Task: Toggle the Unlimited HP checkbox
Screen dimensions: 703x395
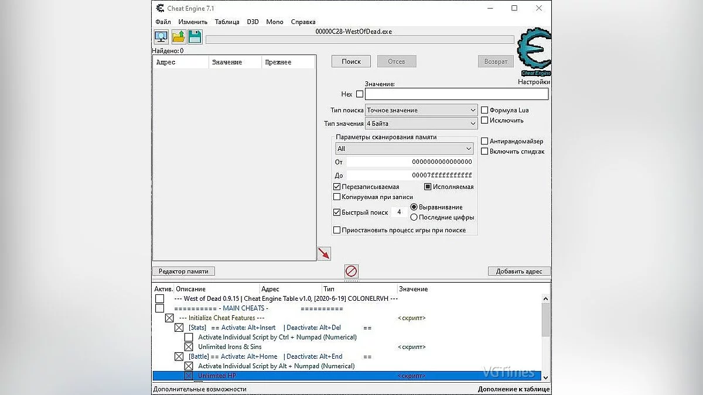Action: point(189,376)
